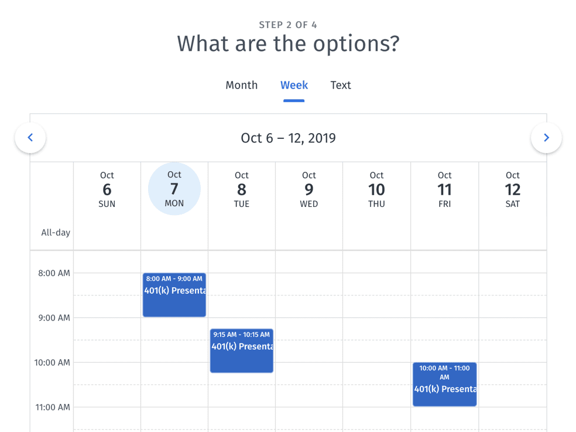Switch to the Month view tab

[x=241, y=85]
